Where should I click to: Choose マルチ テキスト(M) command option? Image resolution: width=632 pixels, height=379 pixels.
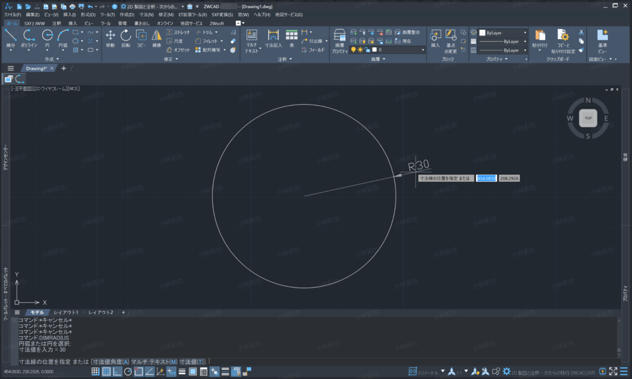tap(155, 362)
